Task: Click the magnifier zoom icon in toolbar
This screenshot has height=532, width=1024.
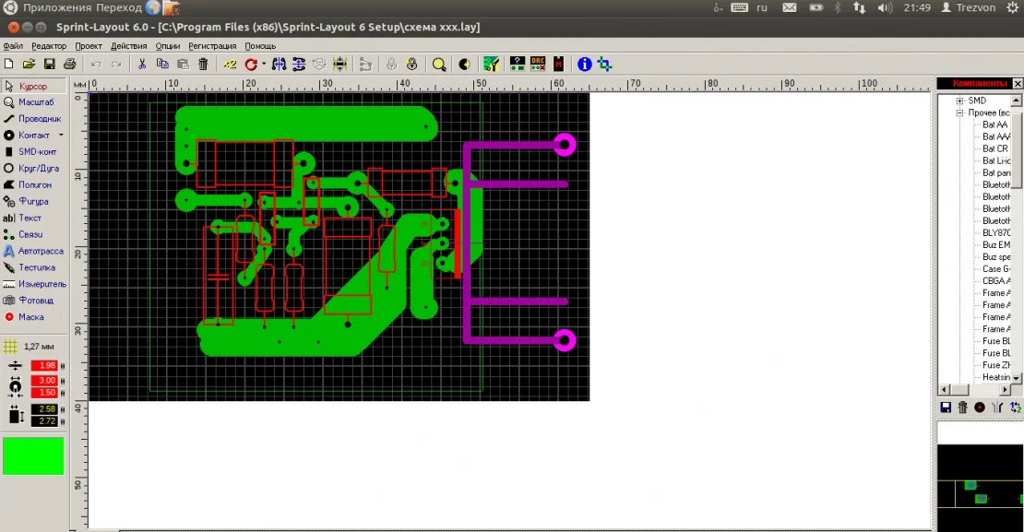Action: point(439,65)
